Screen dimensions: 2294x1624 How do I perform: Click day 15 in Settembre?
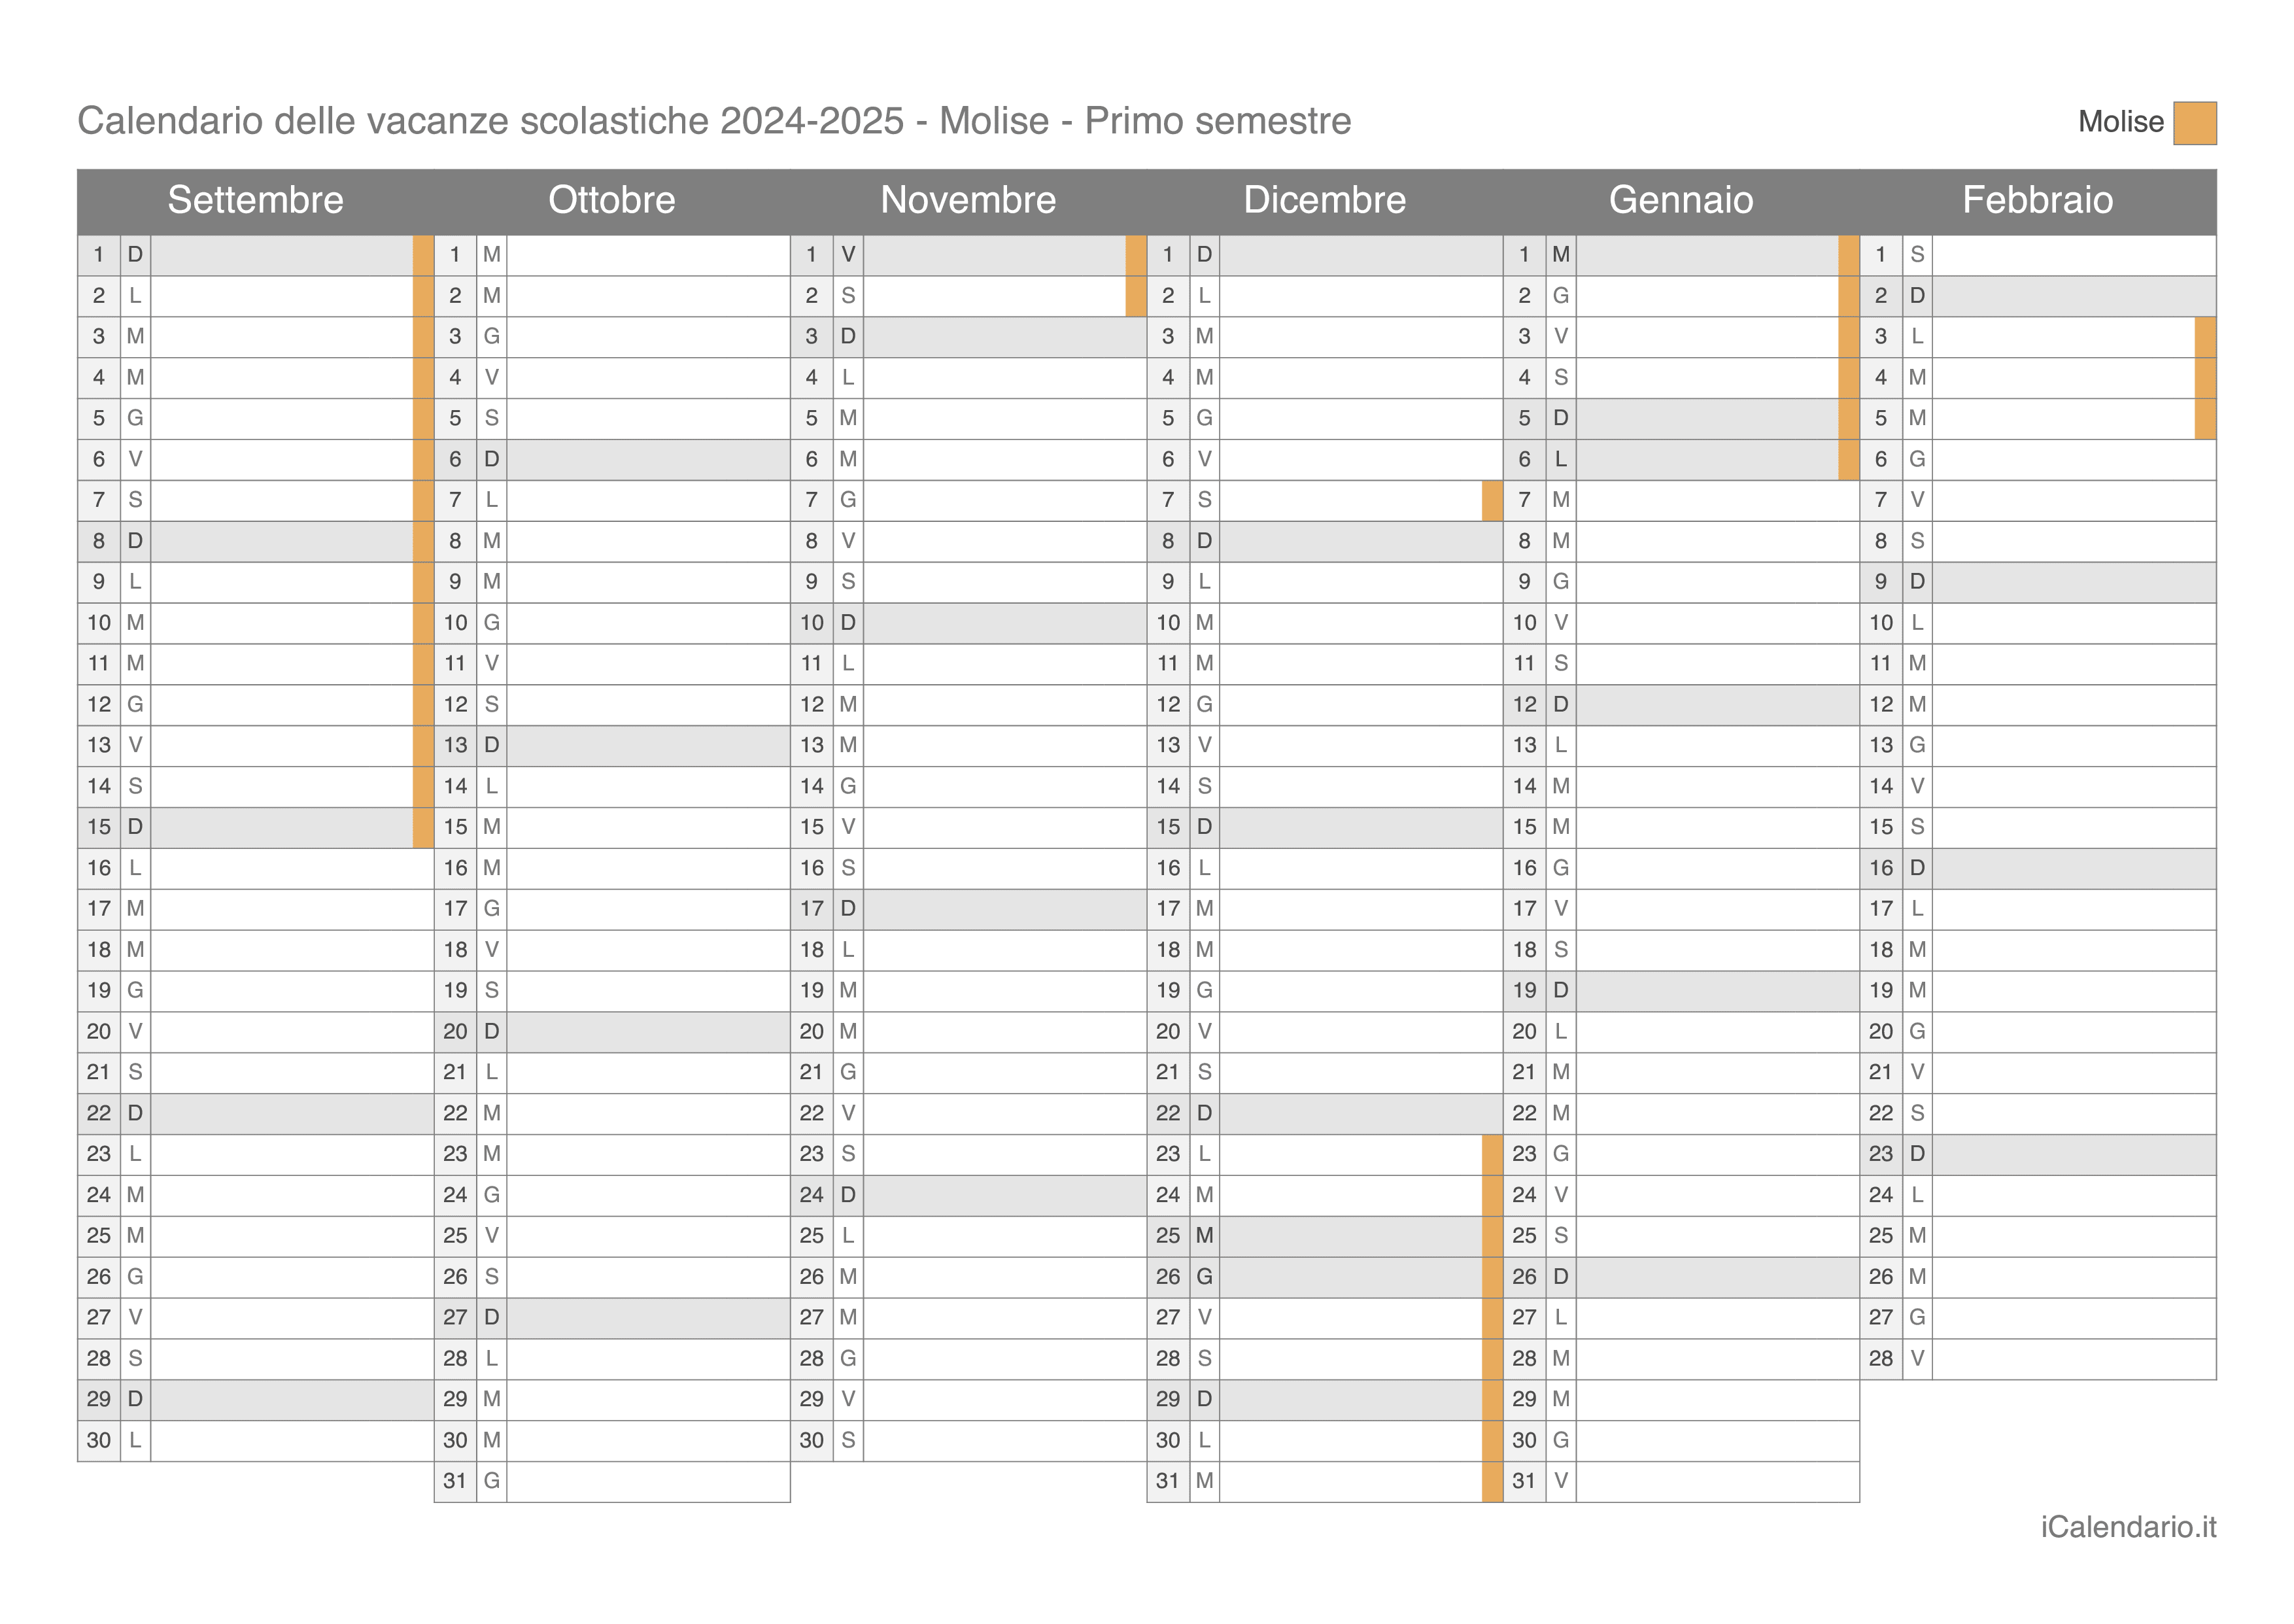point(99,827)
